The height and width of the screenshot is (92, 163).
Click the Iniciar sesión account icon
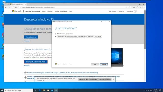click(135, 11)
